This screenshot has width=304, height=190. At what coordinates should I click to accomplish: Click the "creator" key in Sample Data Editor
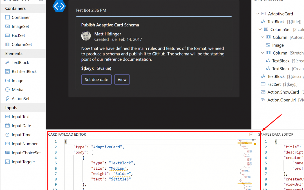[x=293, y=158]
